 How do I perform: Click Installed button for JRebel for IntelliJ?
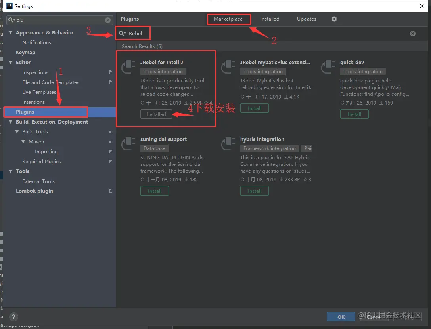pos(156,114)
